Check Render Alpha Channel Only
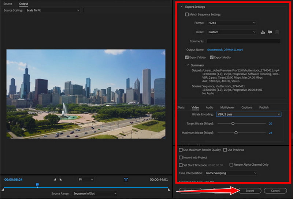The image size is (293, 199). (x=231, y=165)
